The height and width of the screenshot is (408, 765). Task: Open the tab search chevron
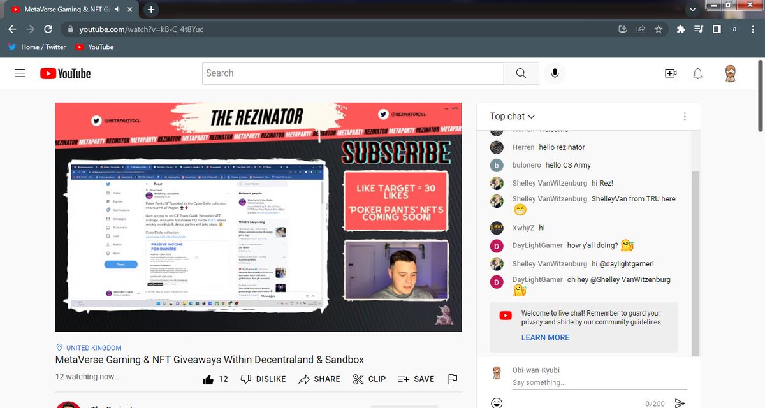click(x=694, y=10)
